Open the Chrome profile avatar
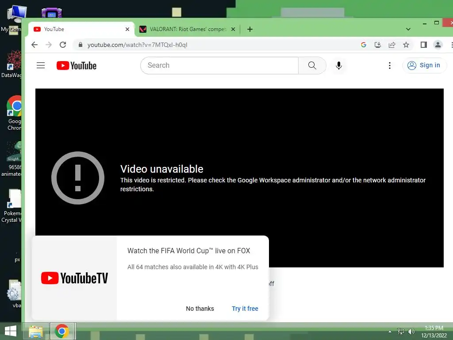453x340 pixels. point(438,45)
